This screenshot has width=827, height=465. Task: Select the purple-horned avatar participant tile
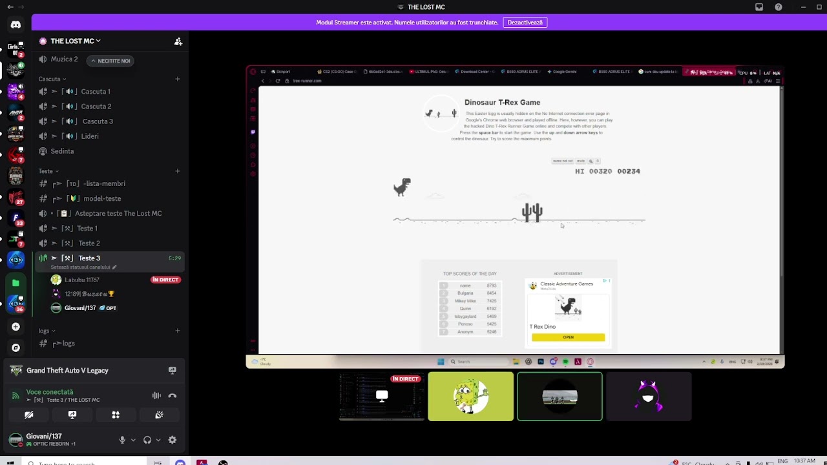click(649, 397)
